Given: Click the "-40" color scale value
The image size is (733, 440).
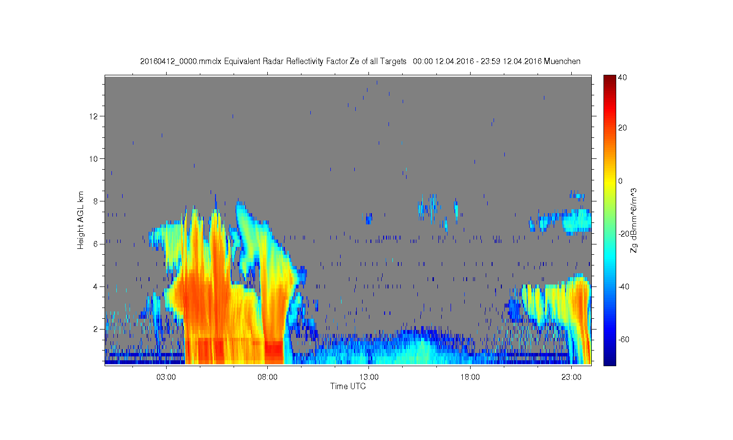Looking at the screenshot, I should (624, 286).
